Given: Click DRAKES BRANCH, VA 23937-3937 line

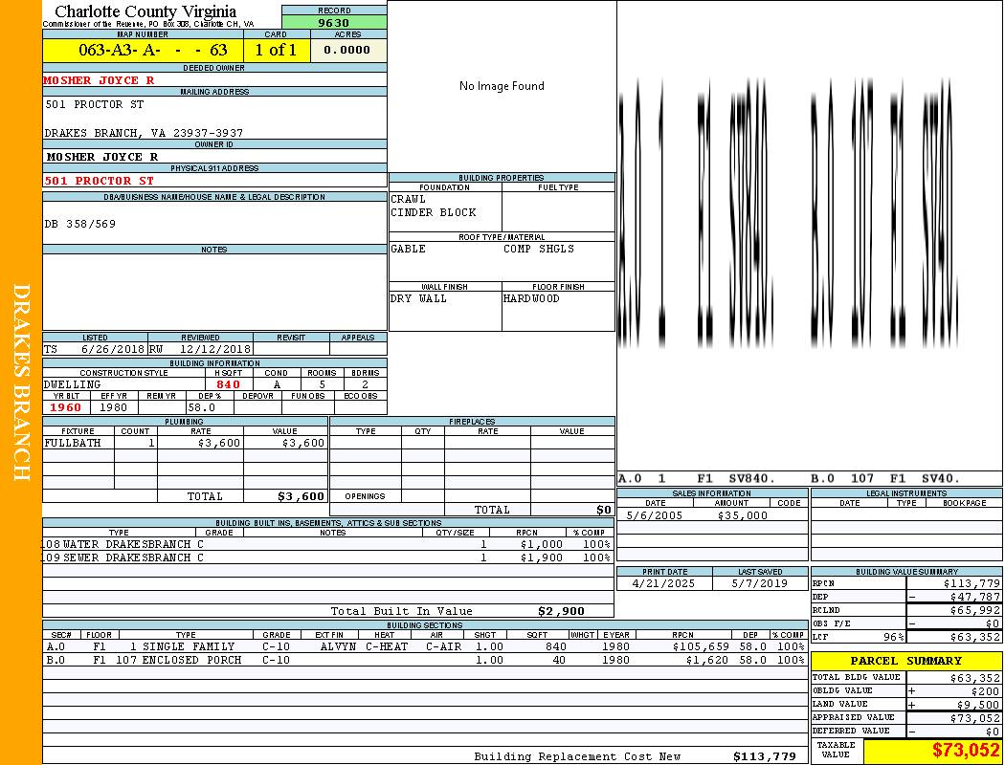Looking at the screenshot, I should click(x=144, y=133).
